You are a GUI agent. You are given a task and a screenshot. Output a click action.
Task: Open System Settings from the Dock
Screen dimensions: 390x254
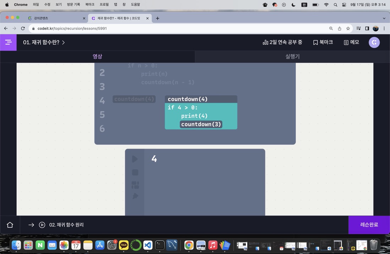coord(112,245)
